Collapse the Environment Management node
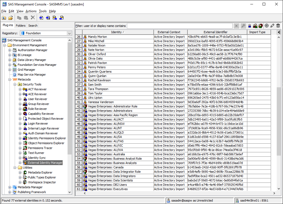Screen dimensions: 283x204 (5, 45)
